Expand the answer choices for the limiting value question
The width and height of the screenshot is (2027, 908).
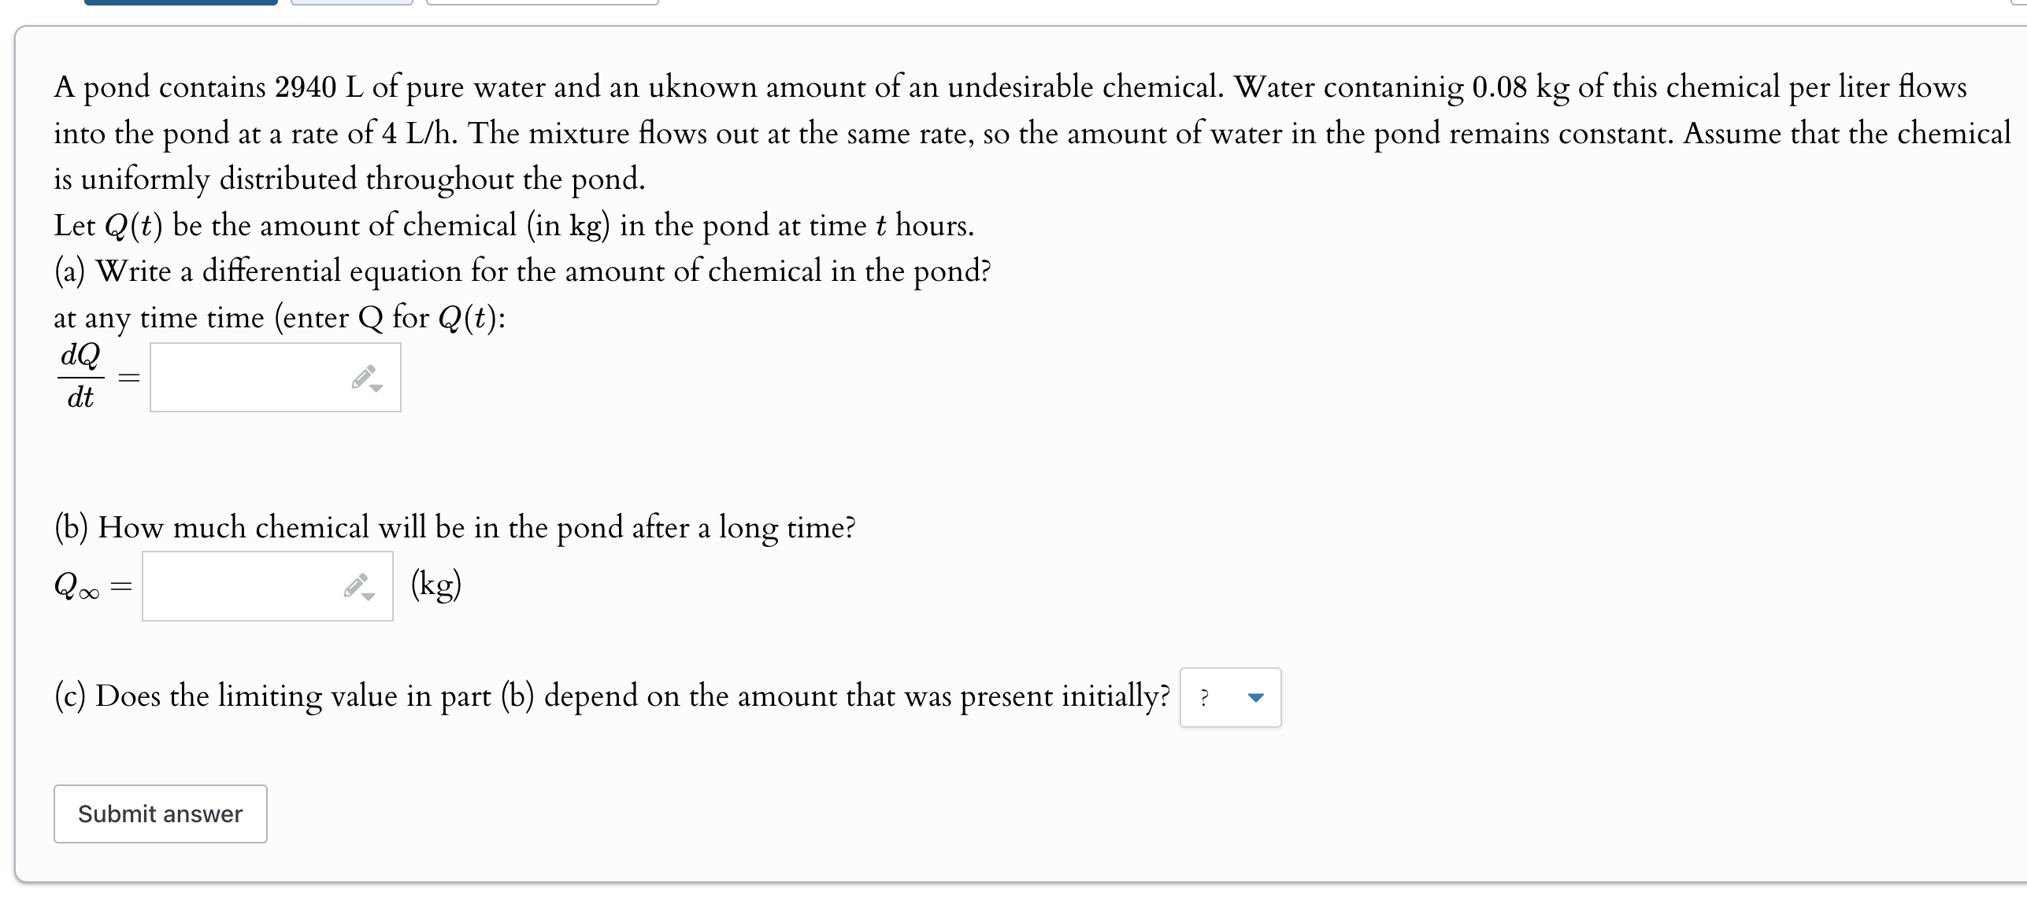(1228, 697)
